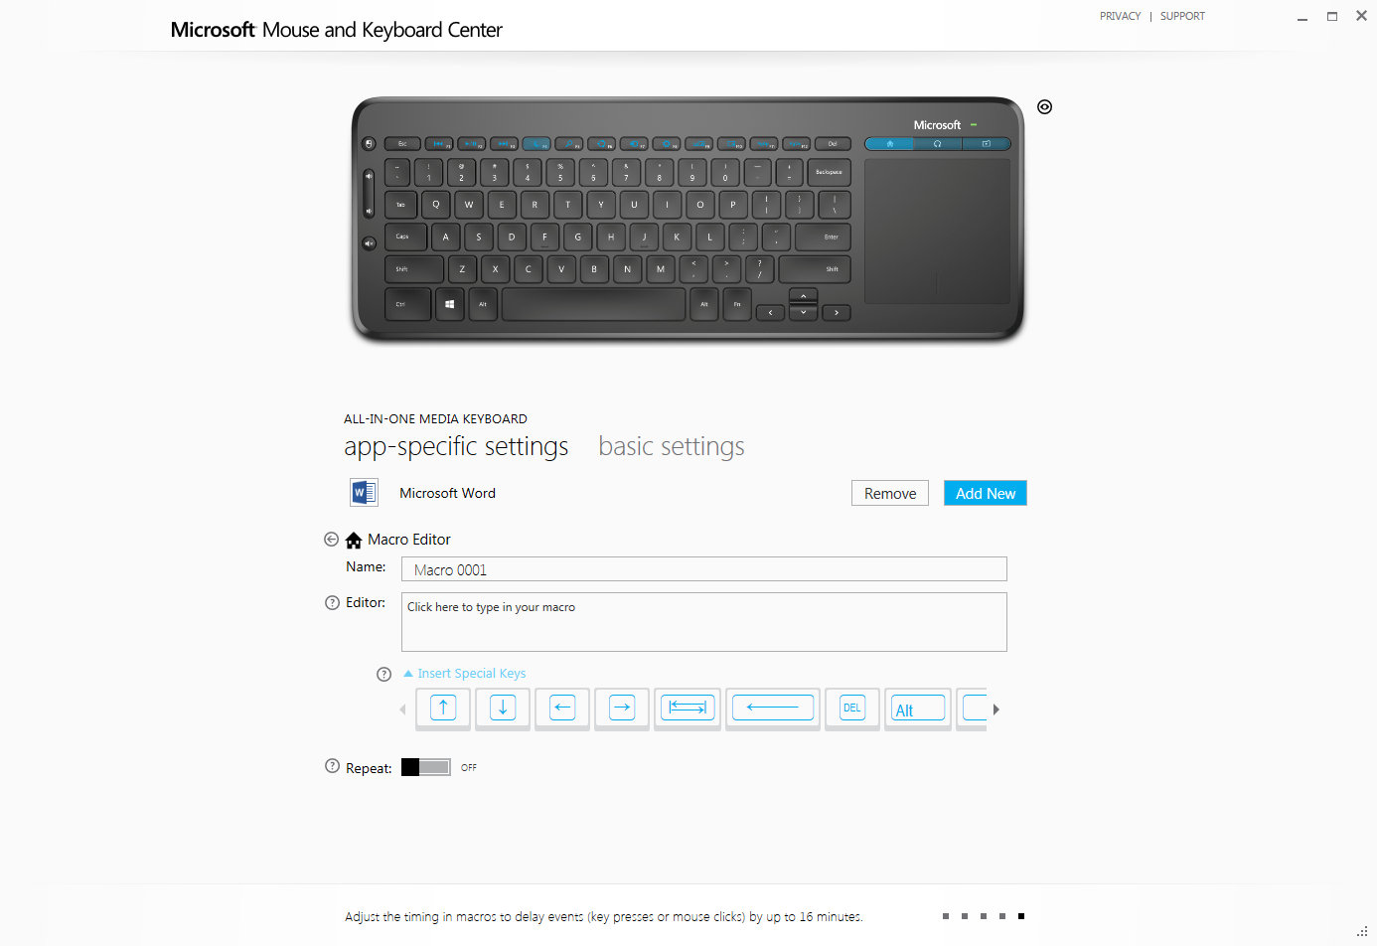Insert the Backspace special key
Viewport: 1377px width, 946px height.
pos(773,709)
